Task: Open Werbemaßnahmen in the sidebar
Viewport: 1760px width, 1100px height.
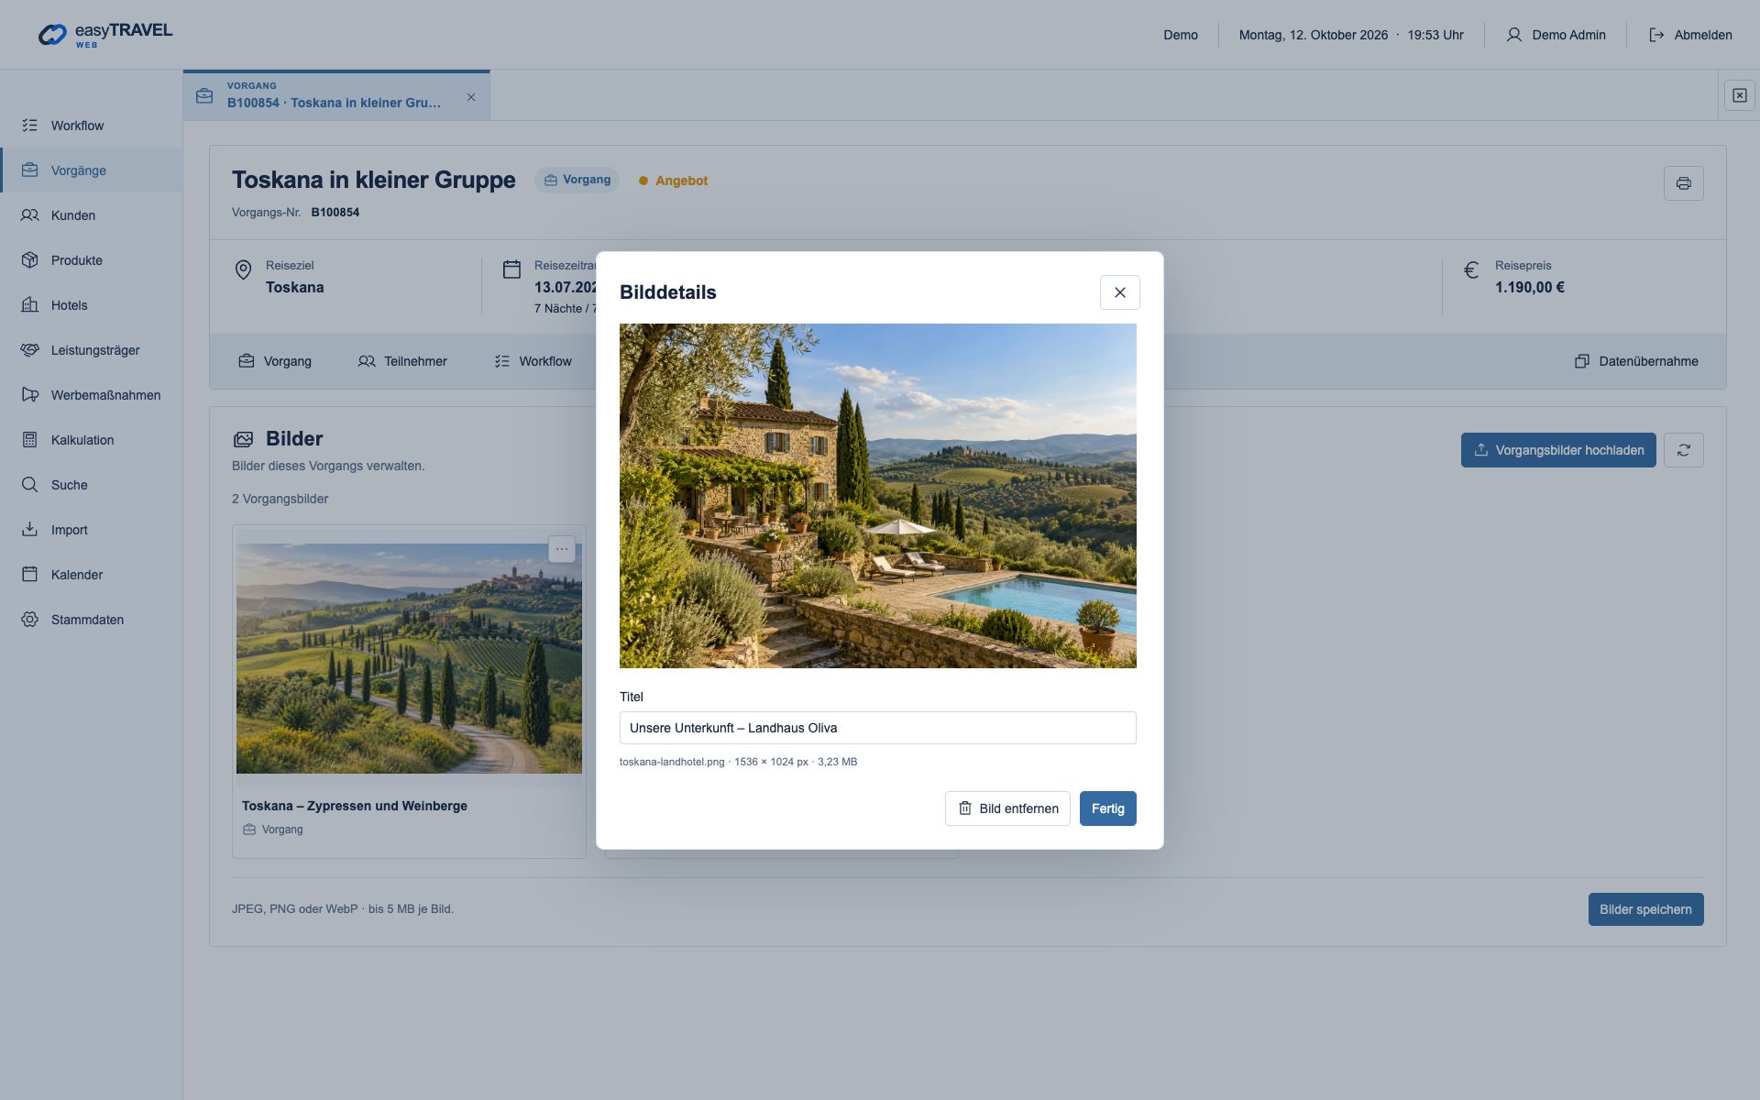Action: point(92,395)
